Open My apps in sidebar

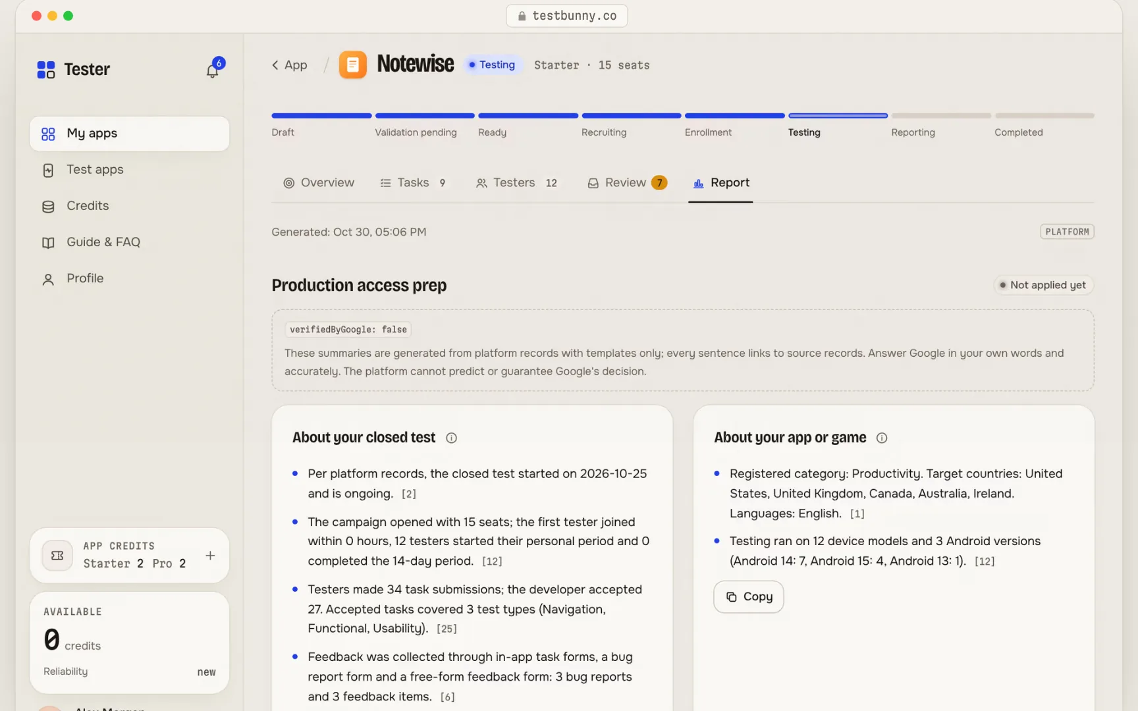(130, 134)
